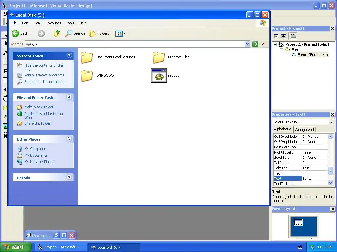Select the PasswordChar property row
The height and width of the screenshot is (252, 337).
[x=301, y=147]
